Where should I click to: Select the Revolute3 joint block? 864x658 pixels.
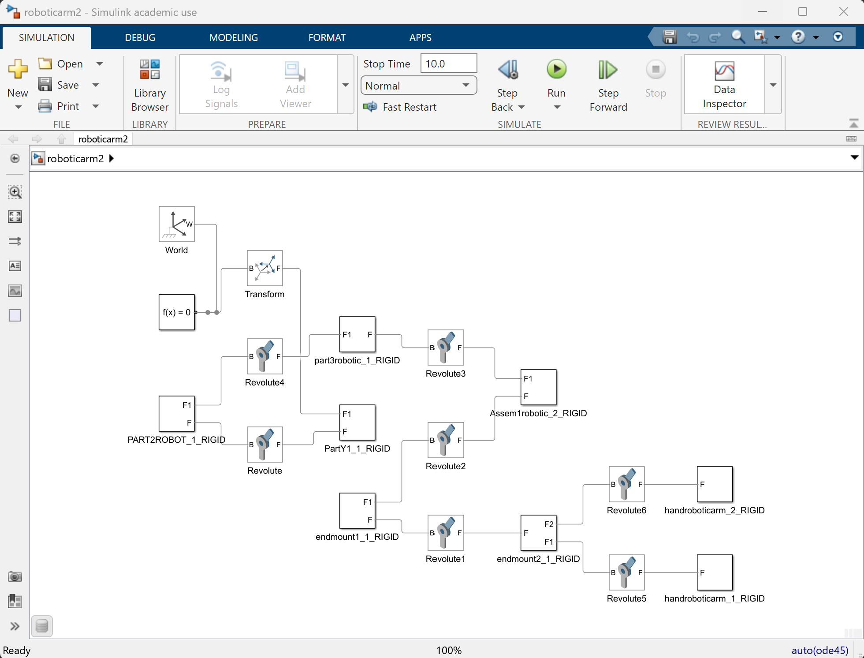446,348
